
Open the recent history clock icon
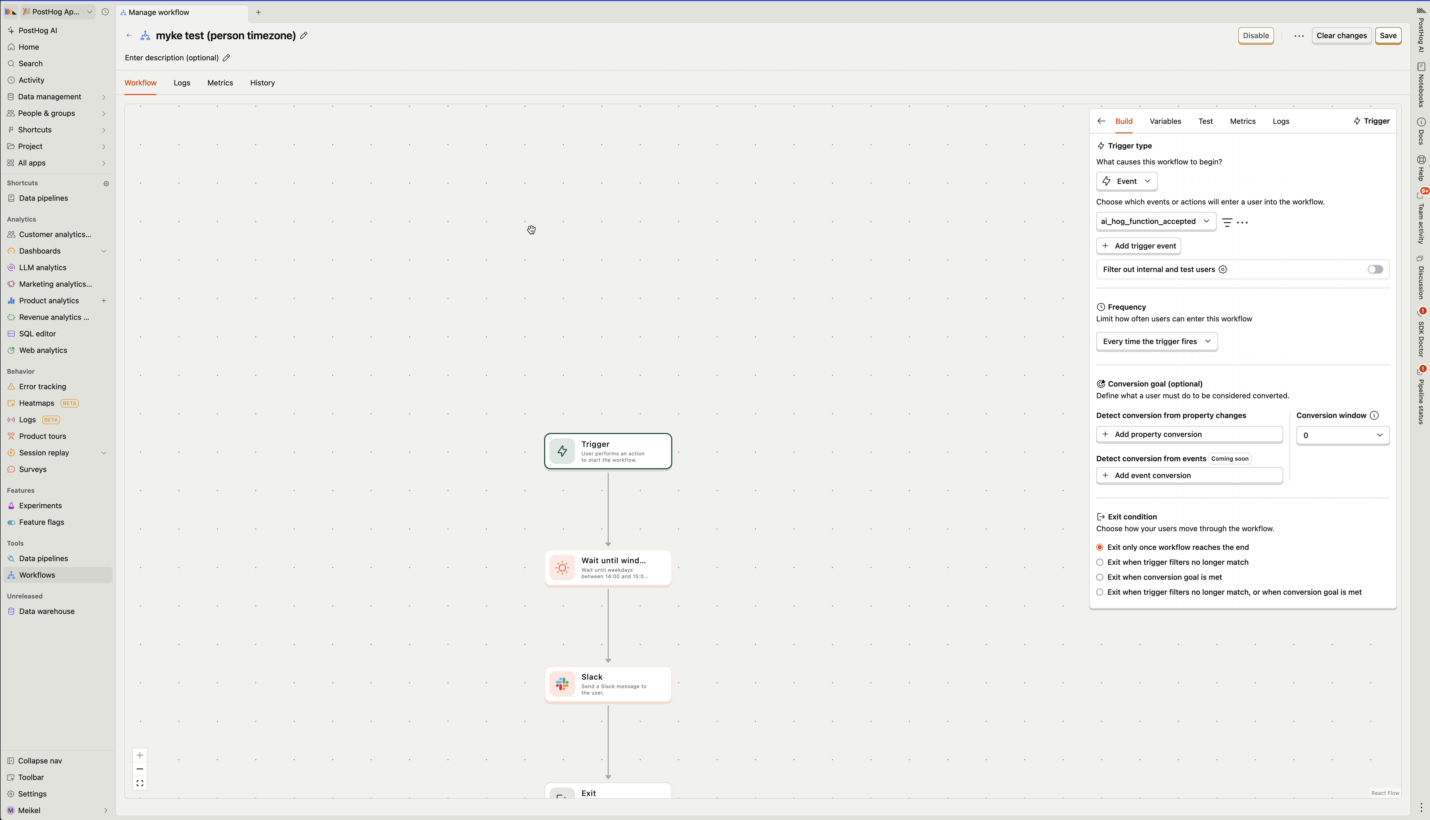click(x=105, y=12)
